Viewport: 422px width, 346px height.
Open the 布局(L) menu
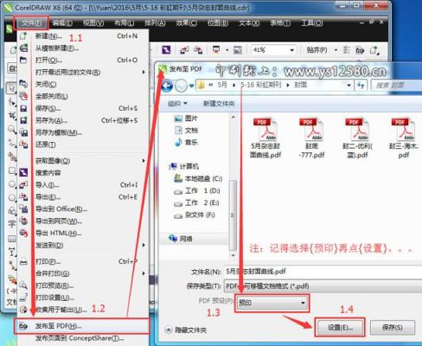(125, 23)
